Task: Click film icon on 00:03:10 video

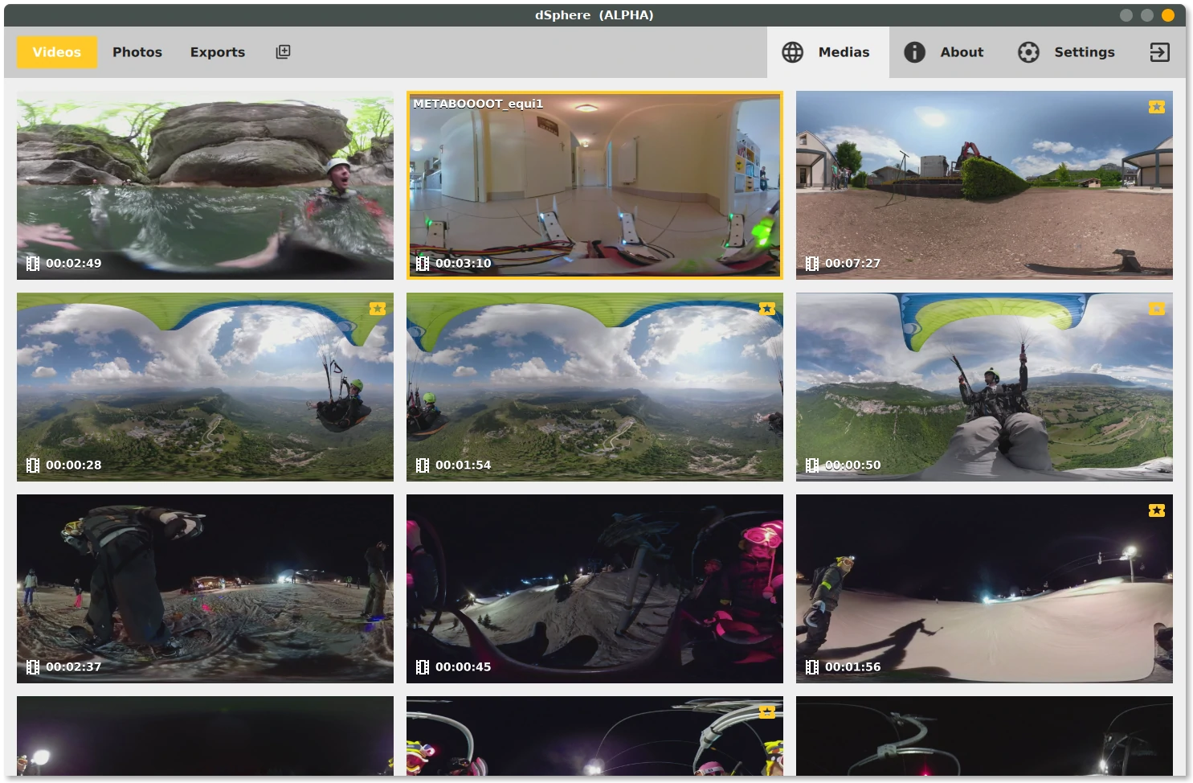Action: point(423,264)
